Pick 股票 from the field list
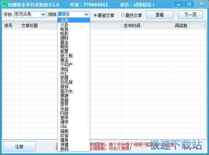Viewport: 209px width, 155px height. point(74,51)
